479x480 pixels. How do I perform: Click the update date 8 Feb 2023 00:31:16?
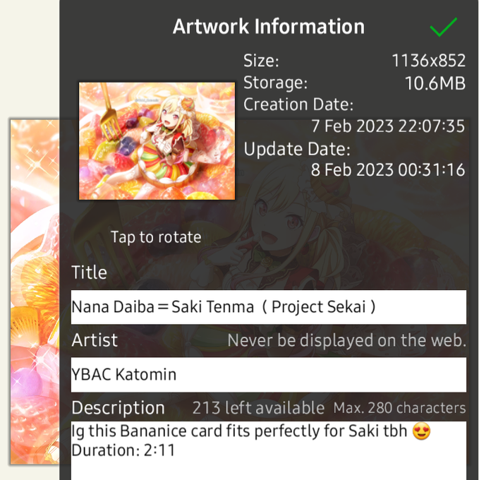click(x=388, y=170)
